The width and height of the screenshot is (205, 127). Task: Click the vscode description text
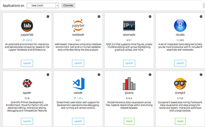78,105
